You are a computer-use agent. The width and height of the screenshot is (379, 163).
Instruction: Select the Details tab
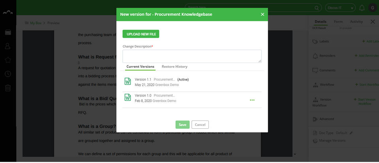[321, 22]
